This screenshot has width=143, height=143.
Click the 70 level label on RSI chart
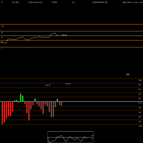(2, 33)
